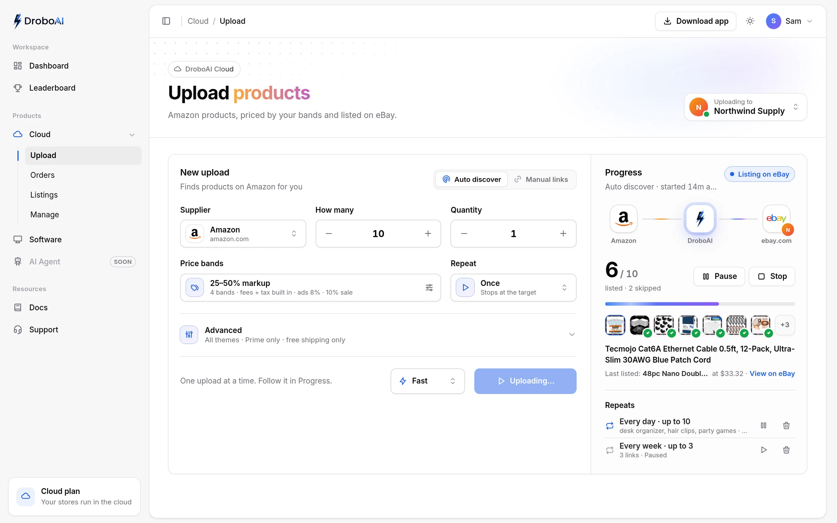Pause the current upload
This screenshot has height=523, width=837.
coord(719,276)
